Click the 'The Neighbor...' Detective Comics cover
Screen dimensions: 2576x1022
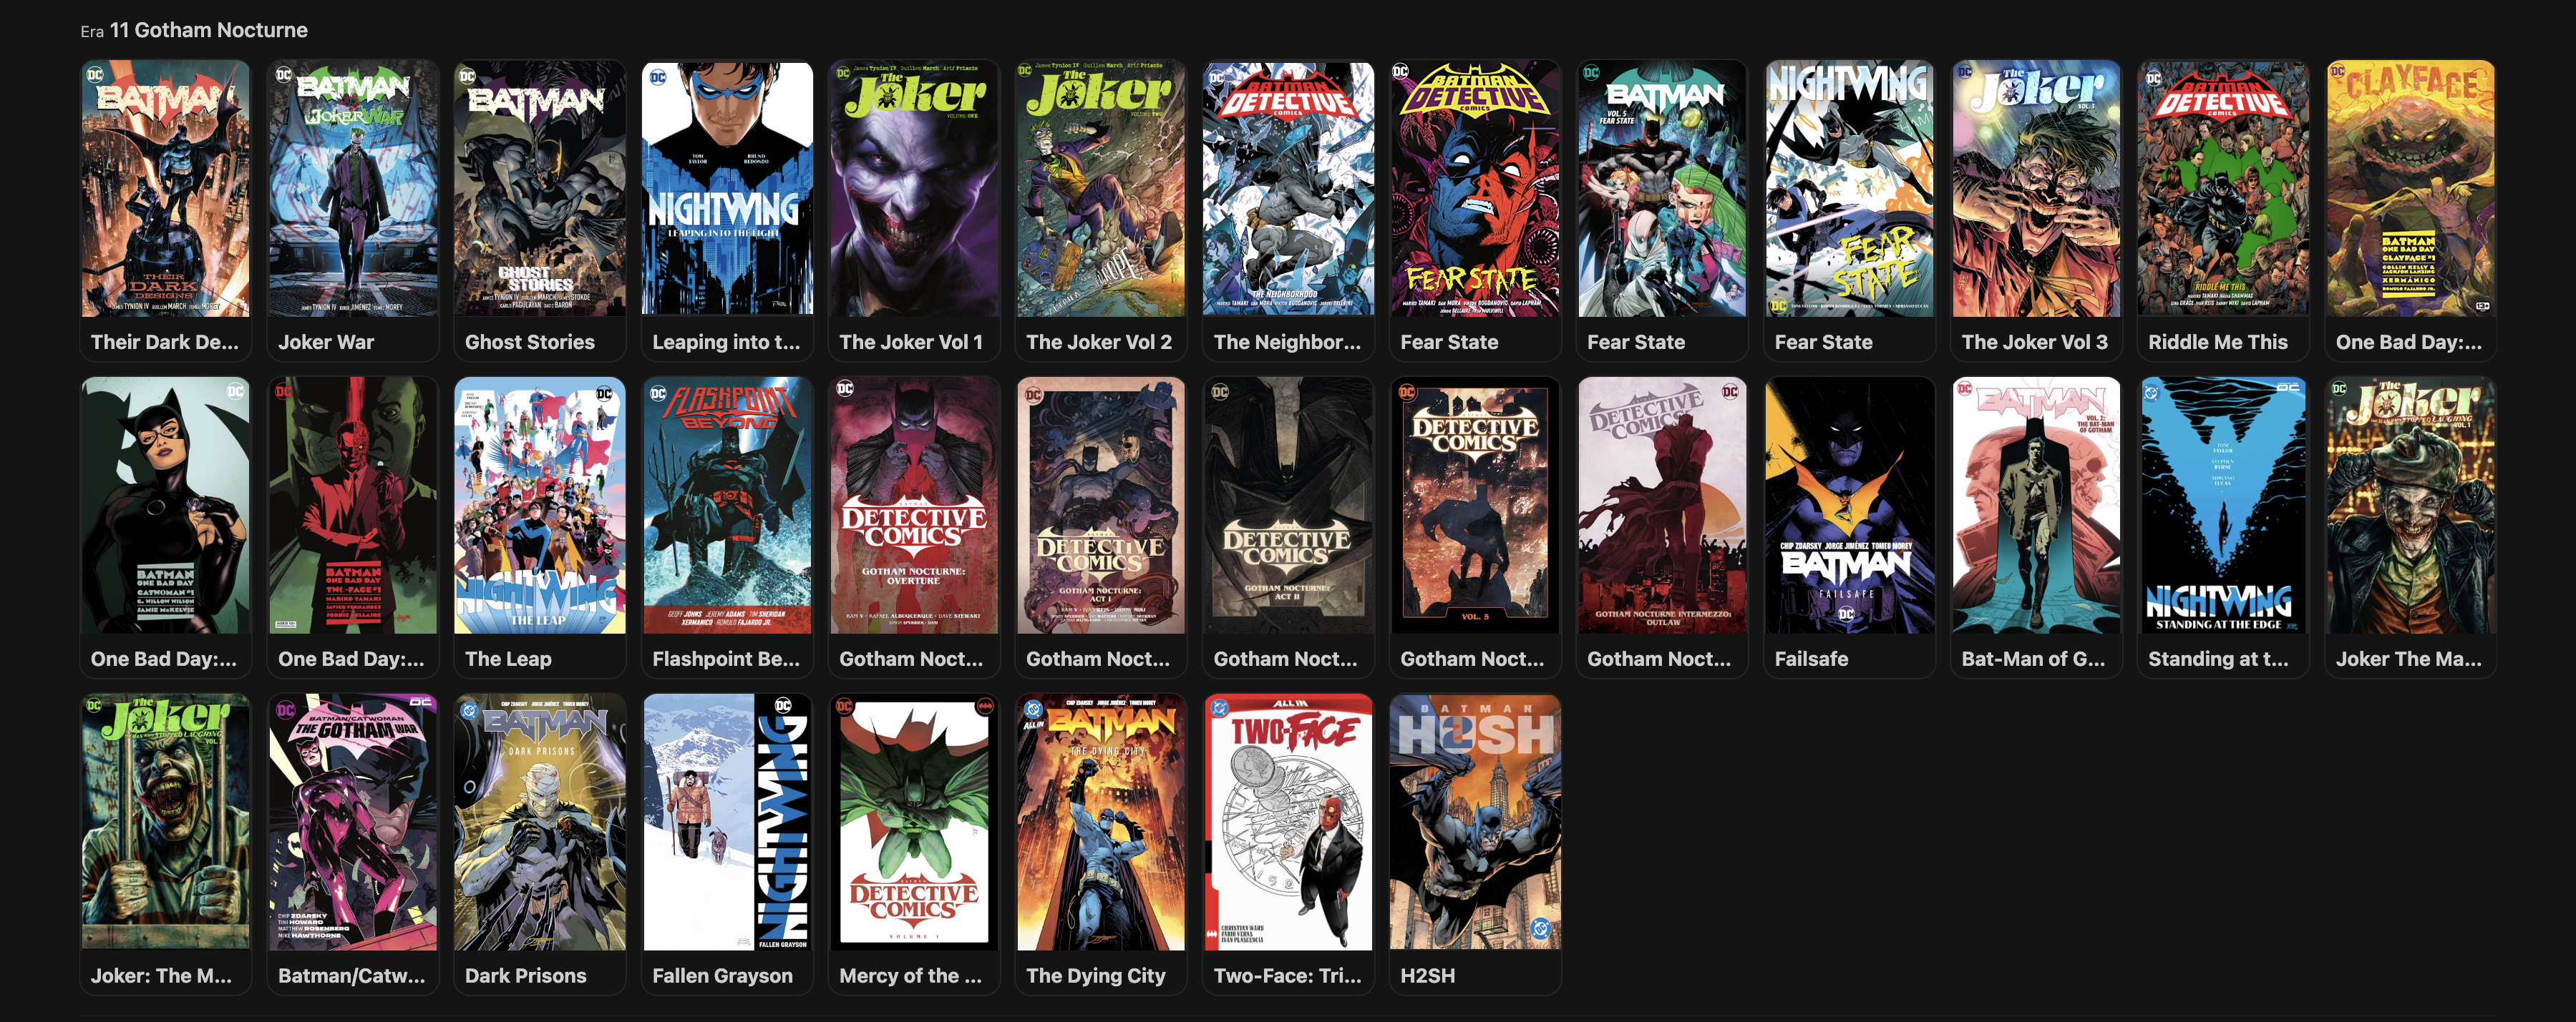[1288, 189]
